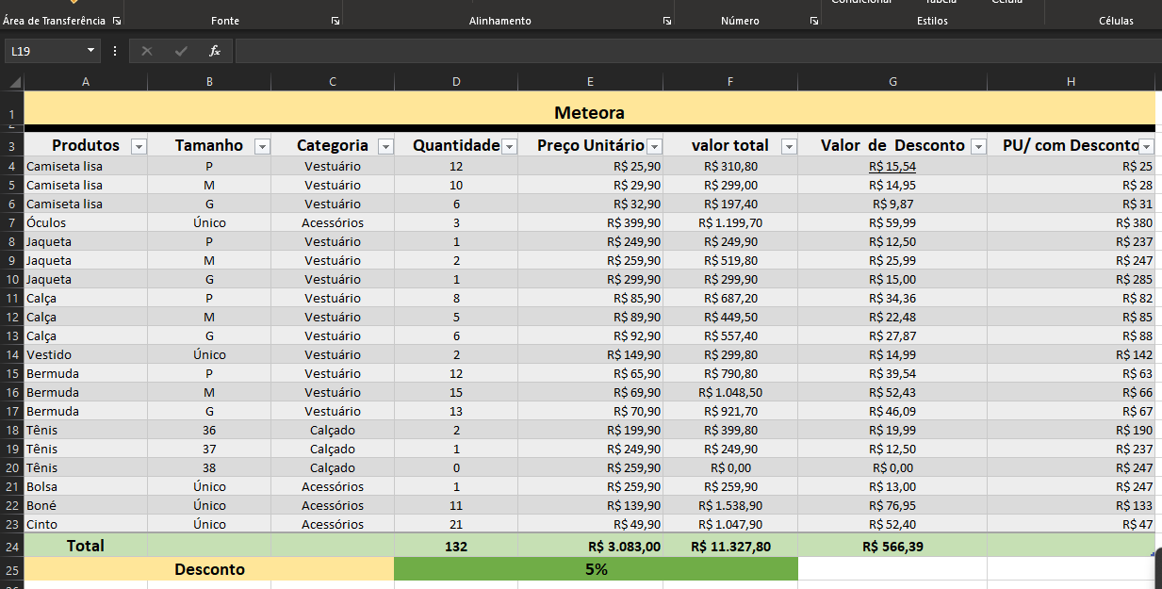Open the Tamanho column filter dropdown
The image size is (1162, 589).
tap(262, 146)
